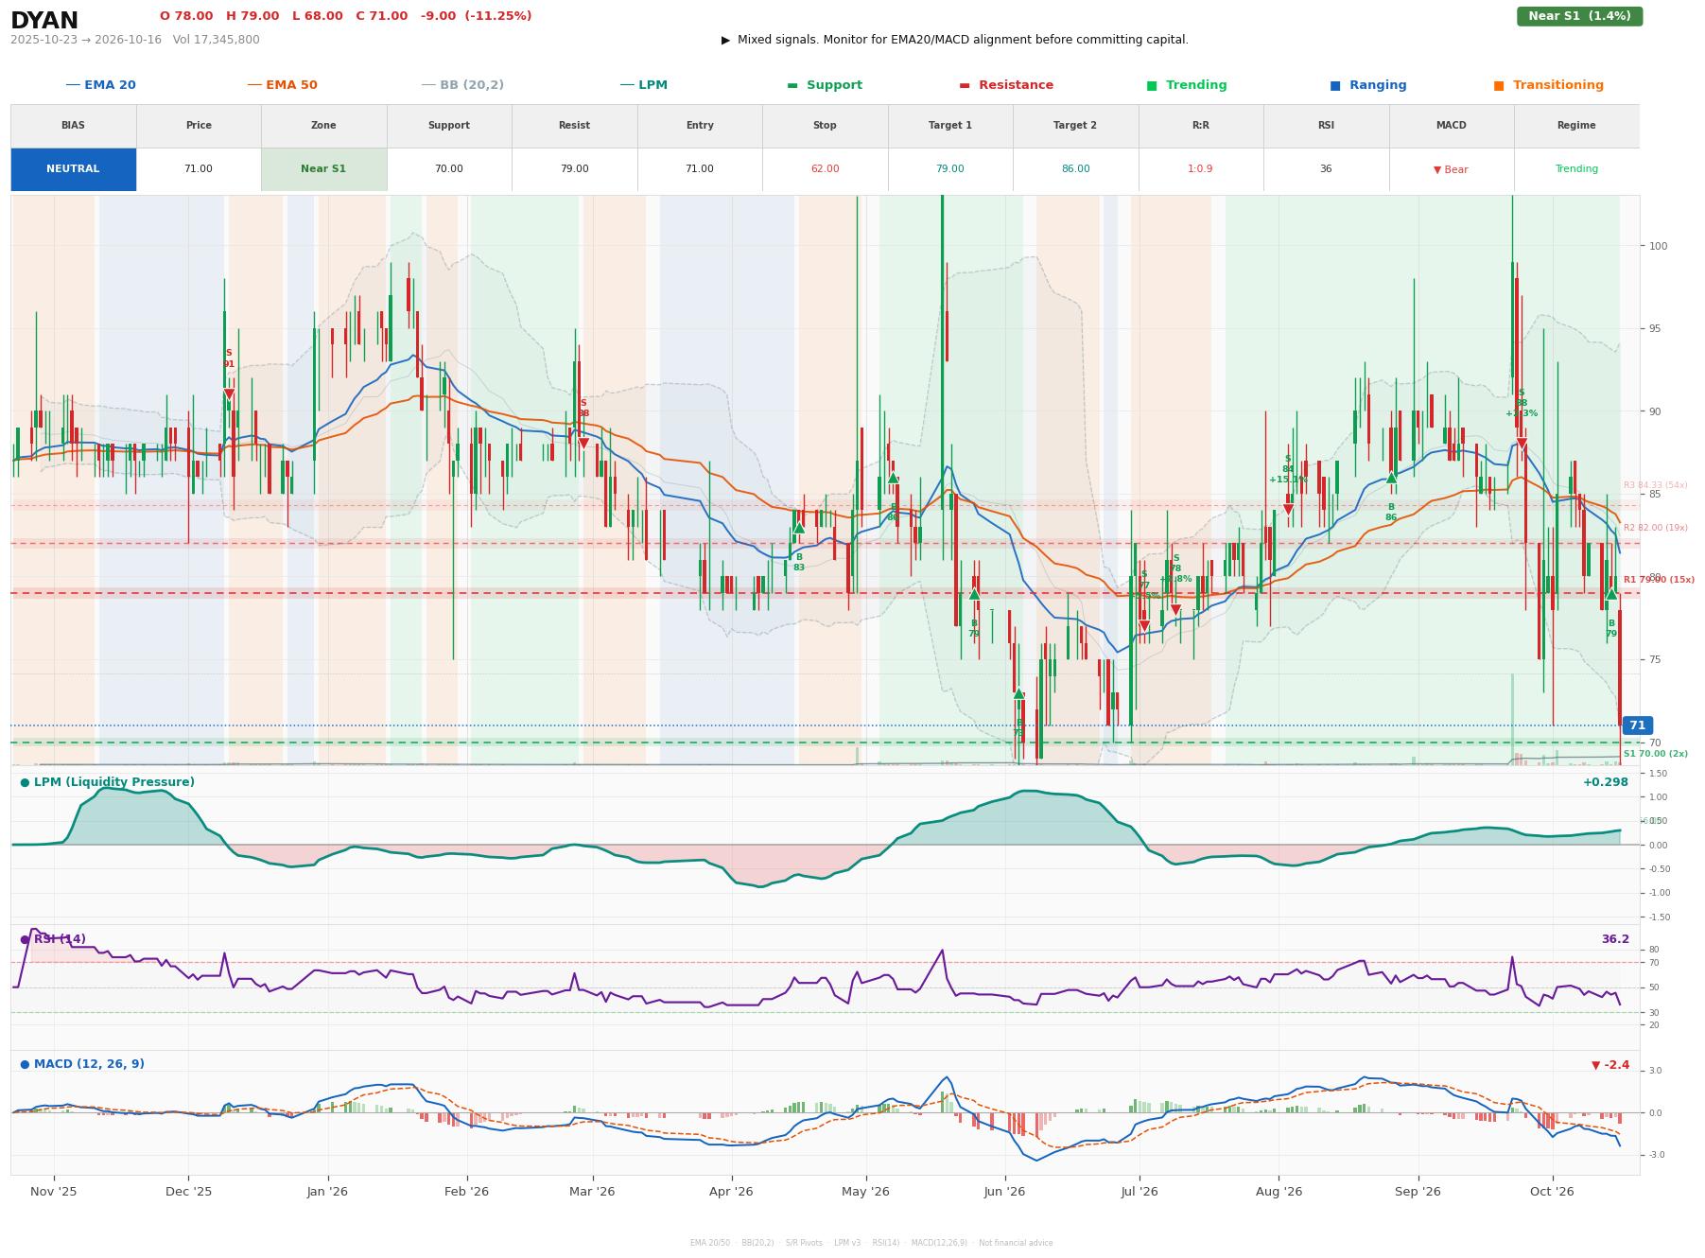Click the Stop value 62.00
This screenshot has width=1705, height=1258.
825,169
